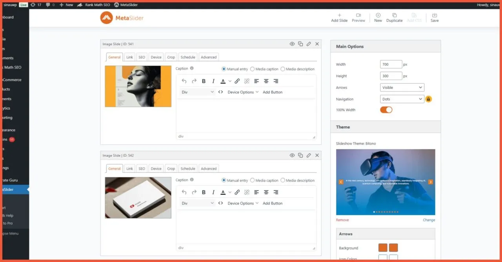Turn off the 100% Width toggle
The width and height of the screenshot is (502, 262).
386,110
